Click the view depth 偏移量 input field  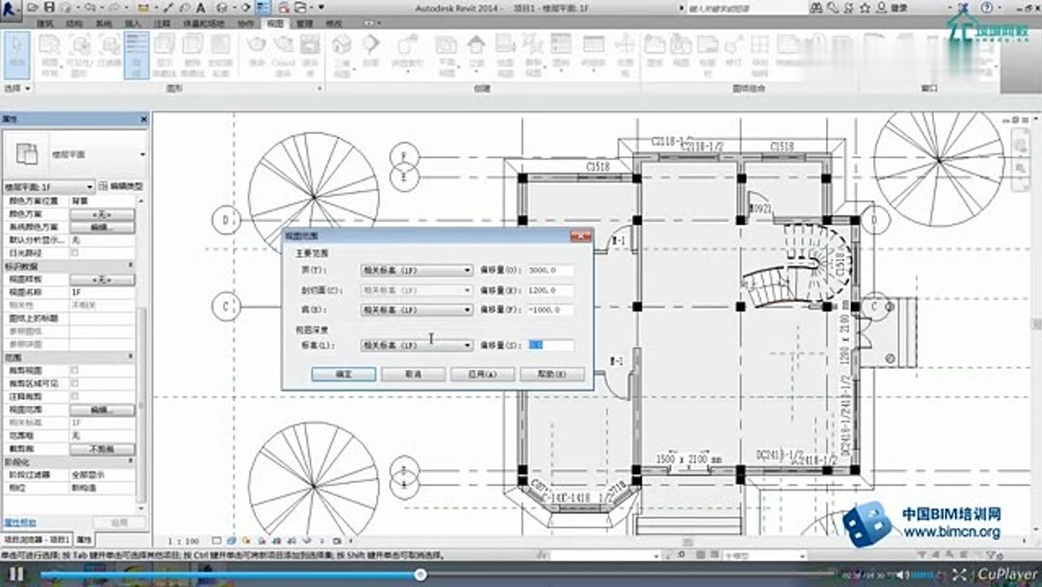click(x=550, y=345)
